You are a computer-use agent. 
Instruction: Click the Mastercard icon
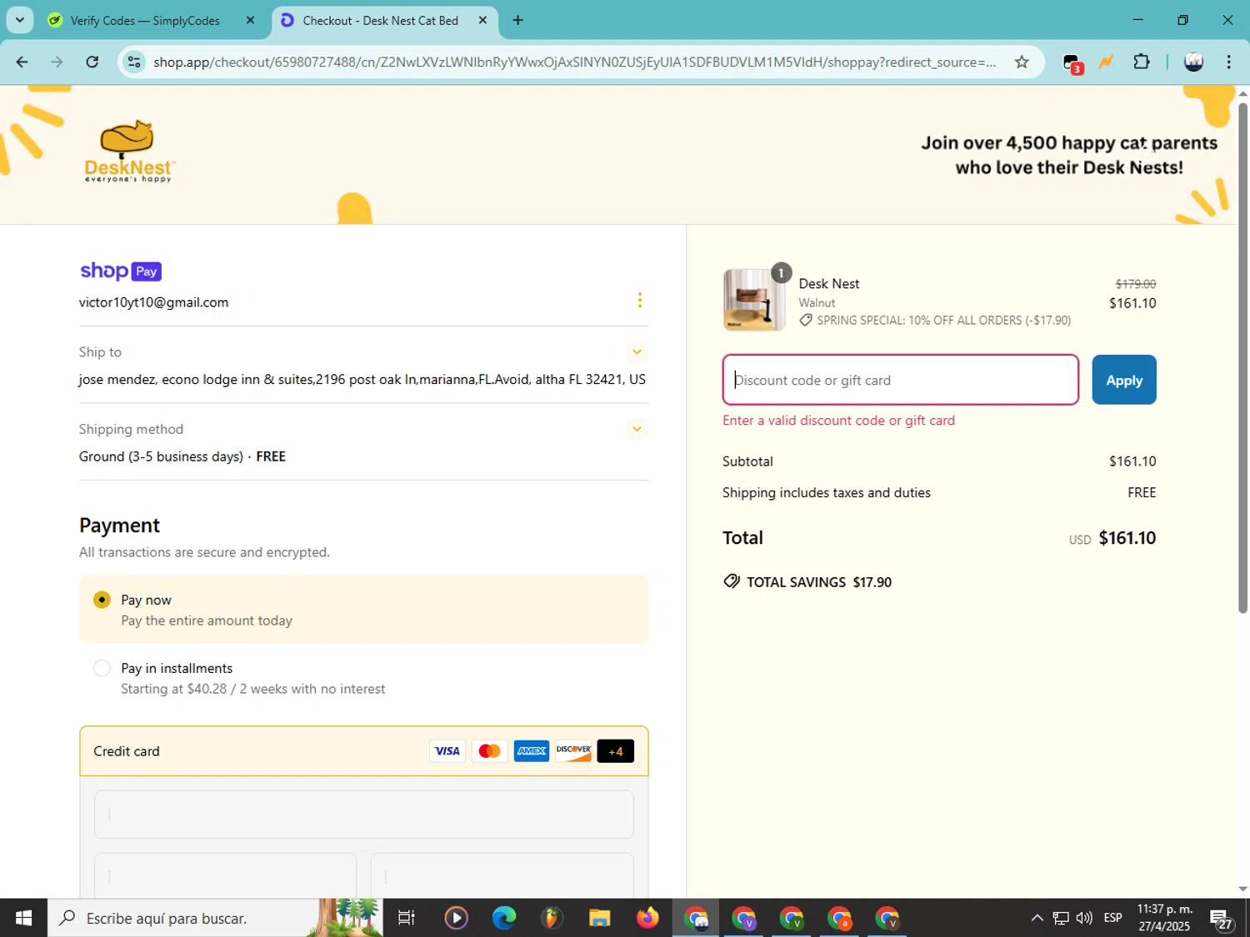(489, 751)
